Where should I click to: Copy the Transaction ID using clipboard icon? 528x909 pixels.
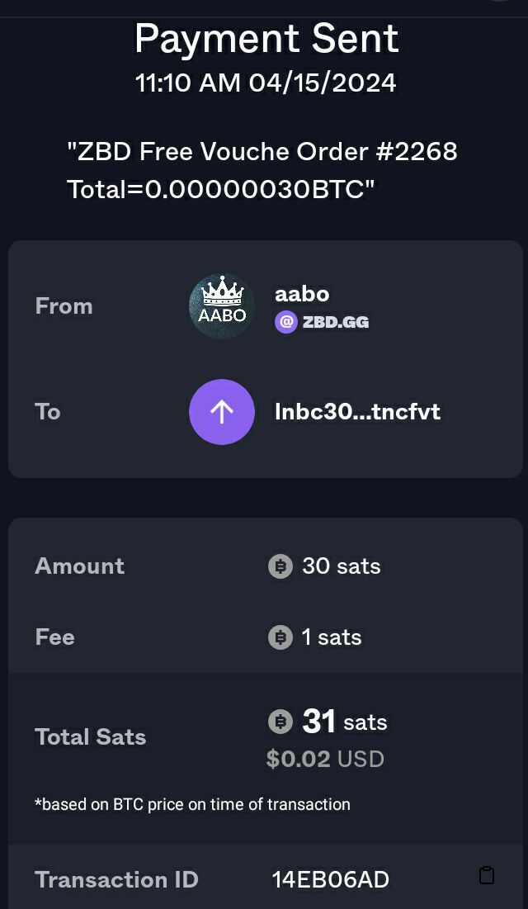(487, 875)
